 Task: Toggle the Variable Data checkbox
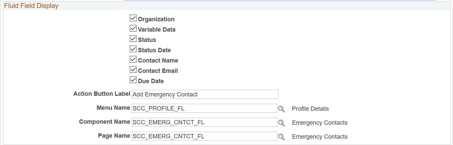(x=133, y=29)
